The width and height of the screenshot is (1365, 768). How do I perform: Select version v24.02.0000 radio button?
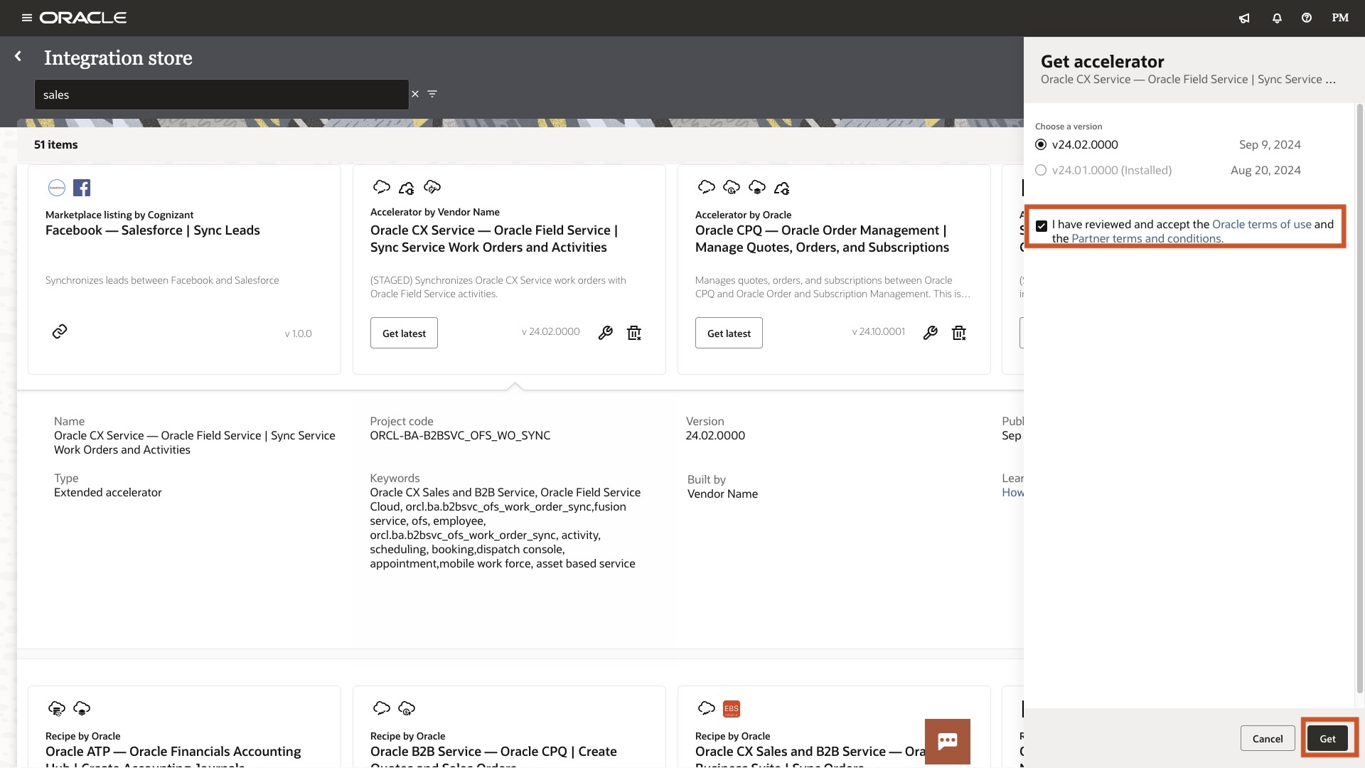(x=1041, y=144)
